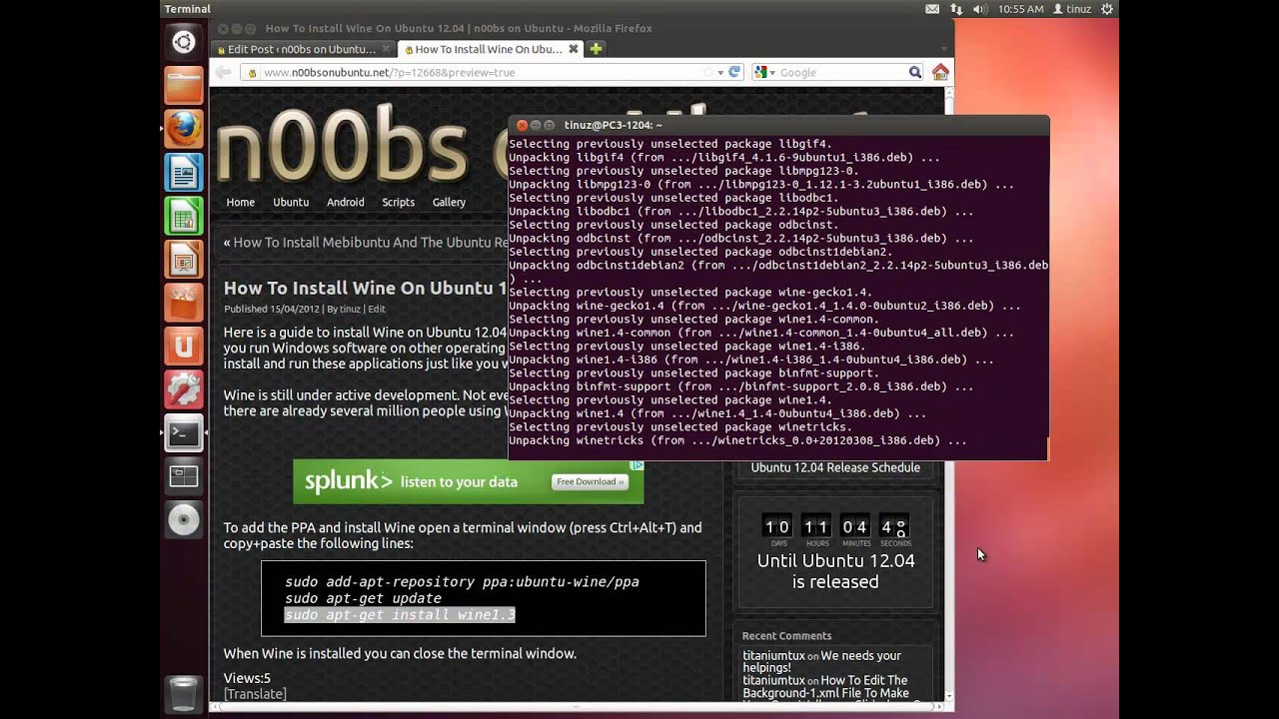
Task: Open the Workspace Switcher launcher icon
Action: tap(184, 477)
